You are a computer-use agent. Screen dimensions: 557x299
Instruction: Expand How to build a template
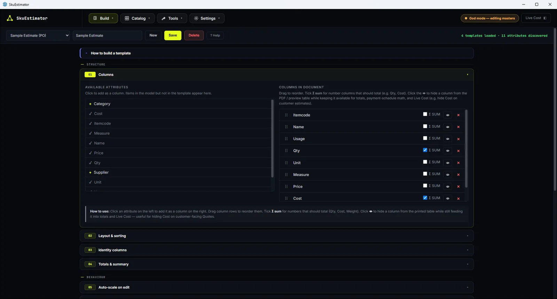[276, 53]
